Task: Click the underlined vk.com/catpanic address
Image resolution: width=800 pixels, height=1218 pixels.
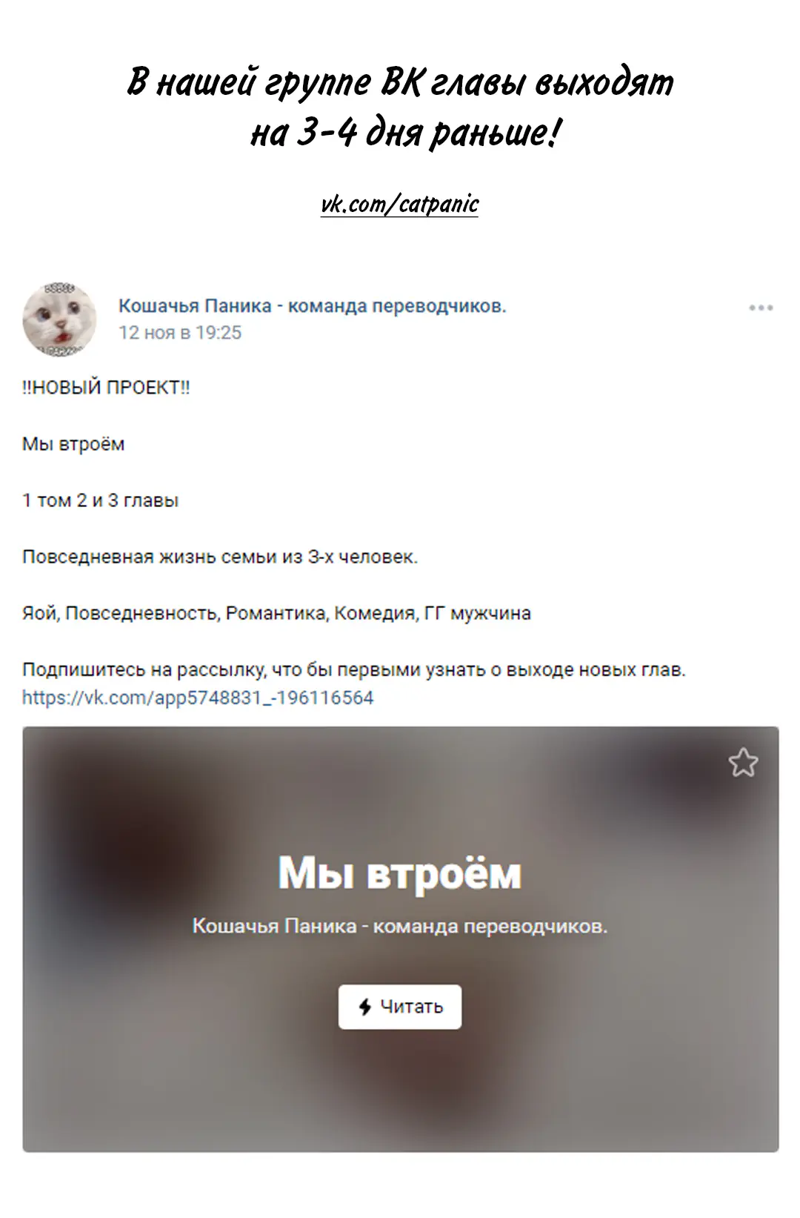Action: (x=400, y=204)
